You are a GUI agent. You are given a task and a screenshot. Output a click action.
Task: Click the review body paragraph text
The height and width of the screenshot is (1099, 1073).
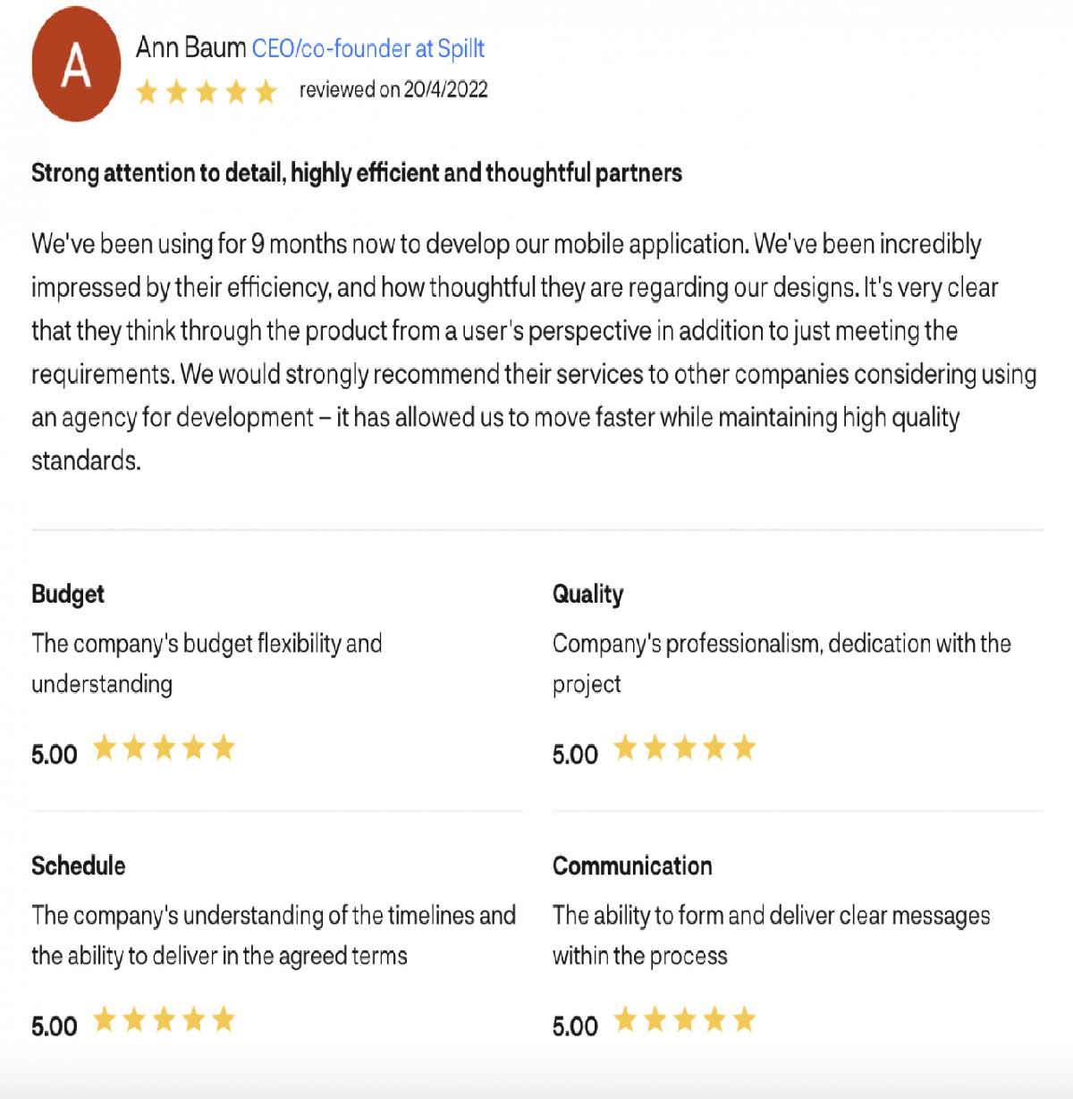[x=534, y=351]
